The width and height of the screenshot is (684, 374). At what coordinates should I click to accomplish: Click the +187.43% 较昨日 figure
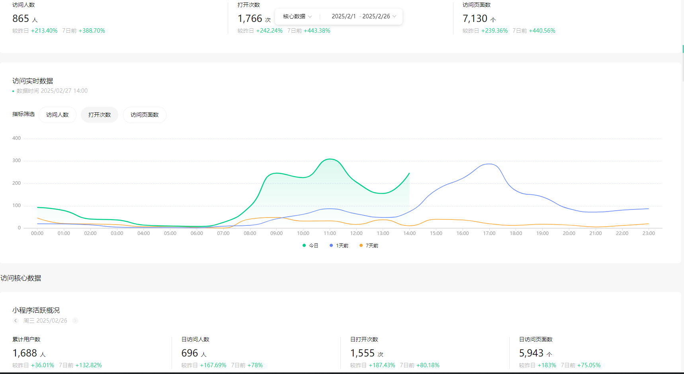coord(382,365)
